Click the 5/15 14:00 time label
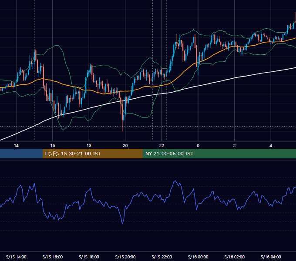The image size is (296, 261). (x=16, y=257)
